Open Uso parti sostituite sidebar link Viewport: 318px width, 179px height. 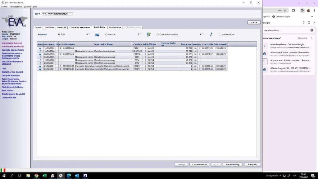(11, 76)
